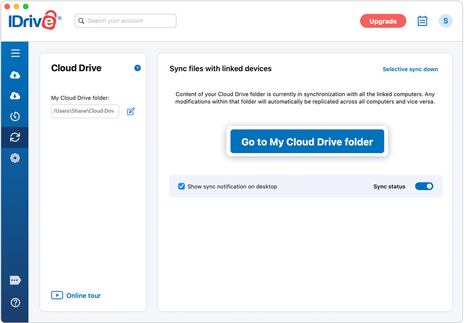464x323 pixels.
Task: Open the Selective sync down link
Action: (410, 69)
